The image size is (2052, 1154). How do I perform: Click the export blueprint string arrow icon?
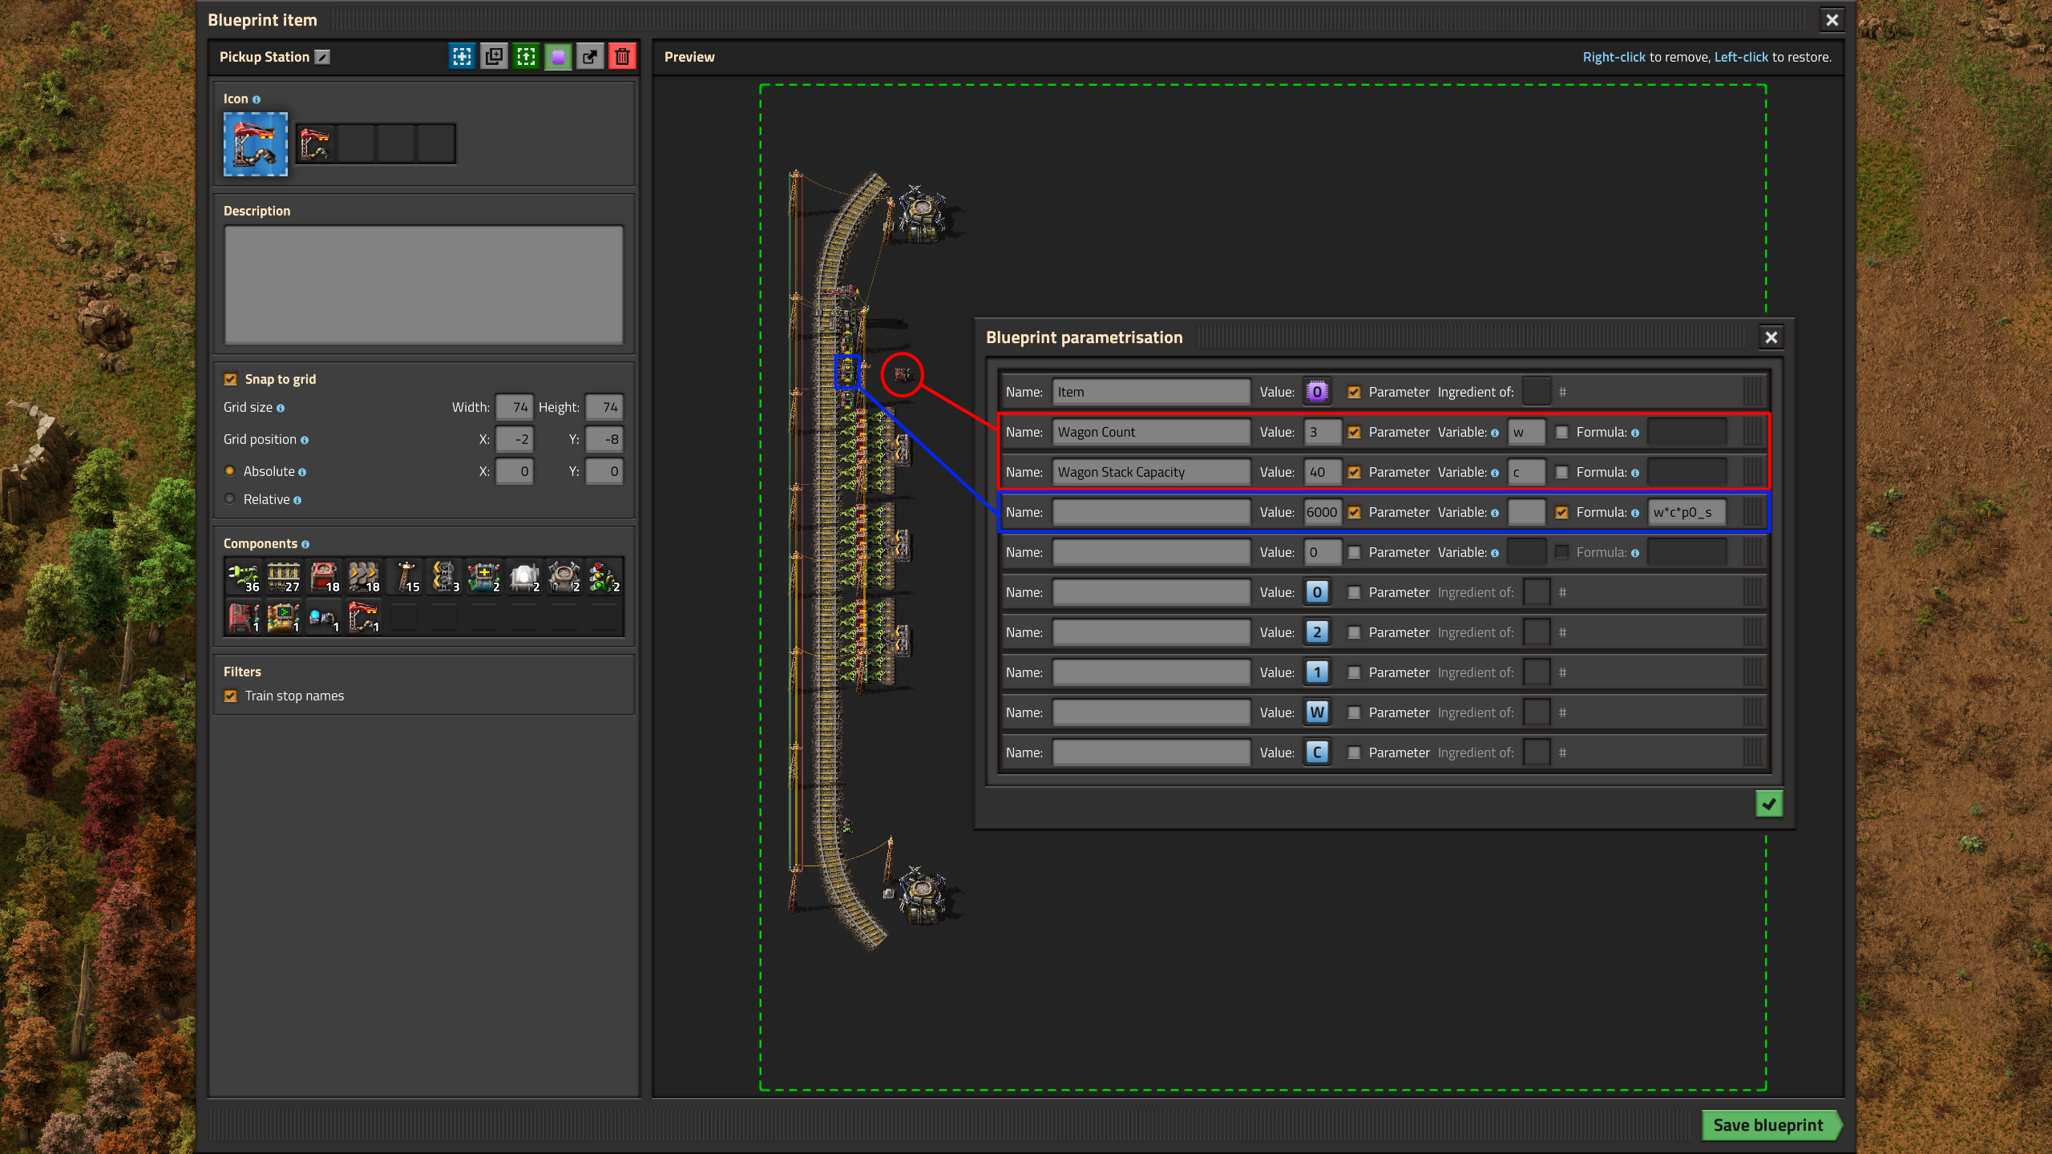590,57
